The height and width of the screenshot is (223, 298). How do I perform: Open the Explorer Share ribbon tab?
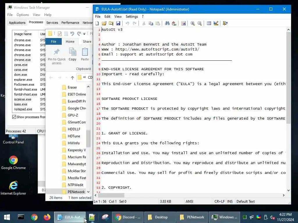87,42
